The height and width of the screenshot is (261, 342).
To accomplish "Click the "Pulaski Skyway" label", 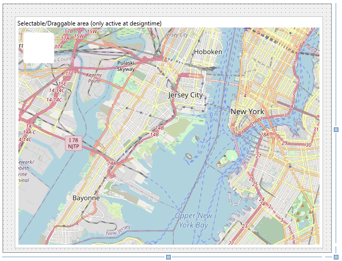I will click(126, 66).
